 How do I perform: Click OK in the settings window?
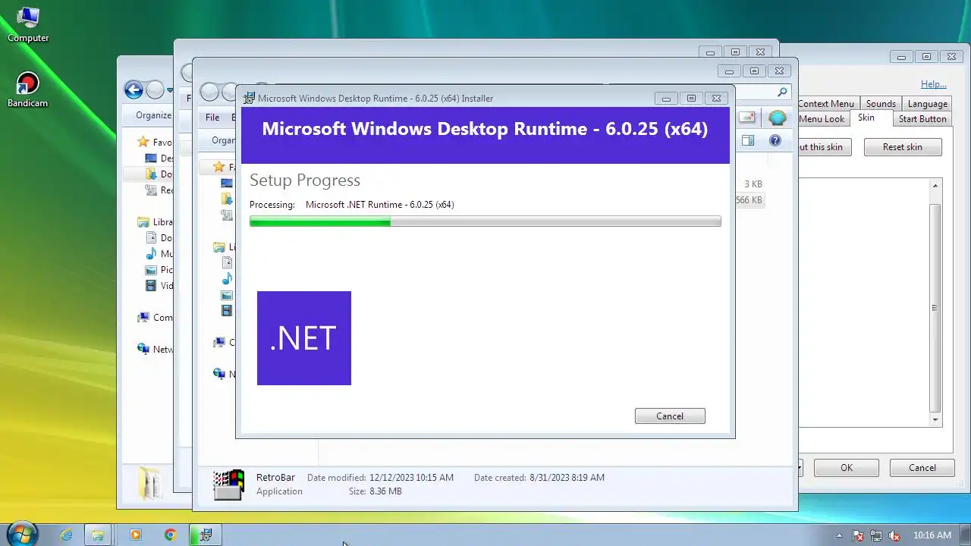pyautogui.click(x=847, y=468)
